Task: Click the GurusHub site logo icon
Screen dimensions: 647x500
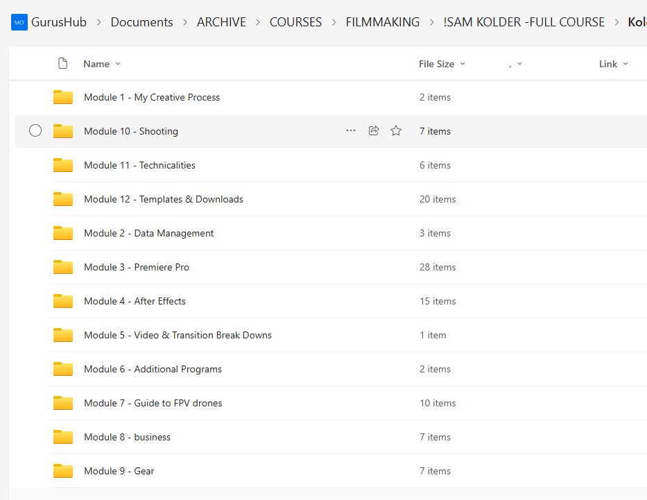Action: [19, 22]
